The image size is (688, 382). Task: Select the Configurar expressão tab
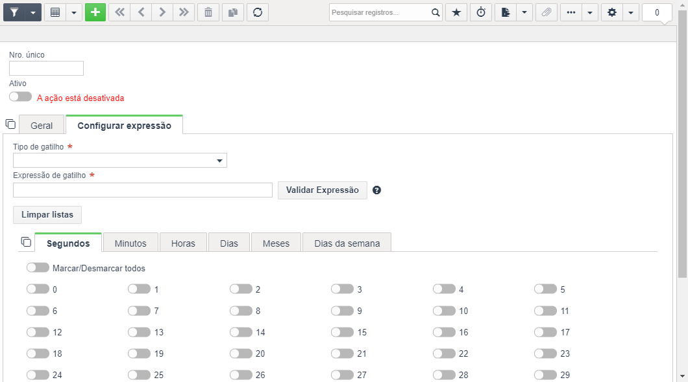[x=124, y=126]
